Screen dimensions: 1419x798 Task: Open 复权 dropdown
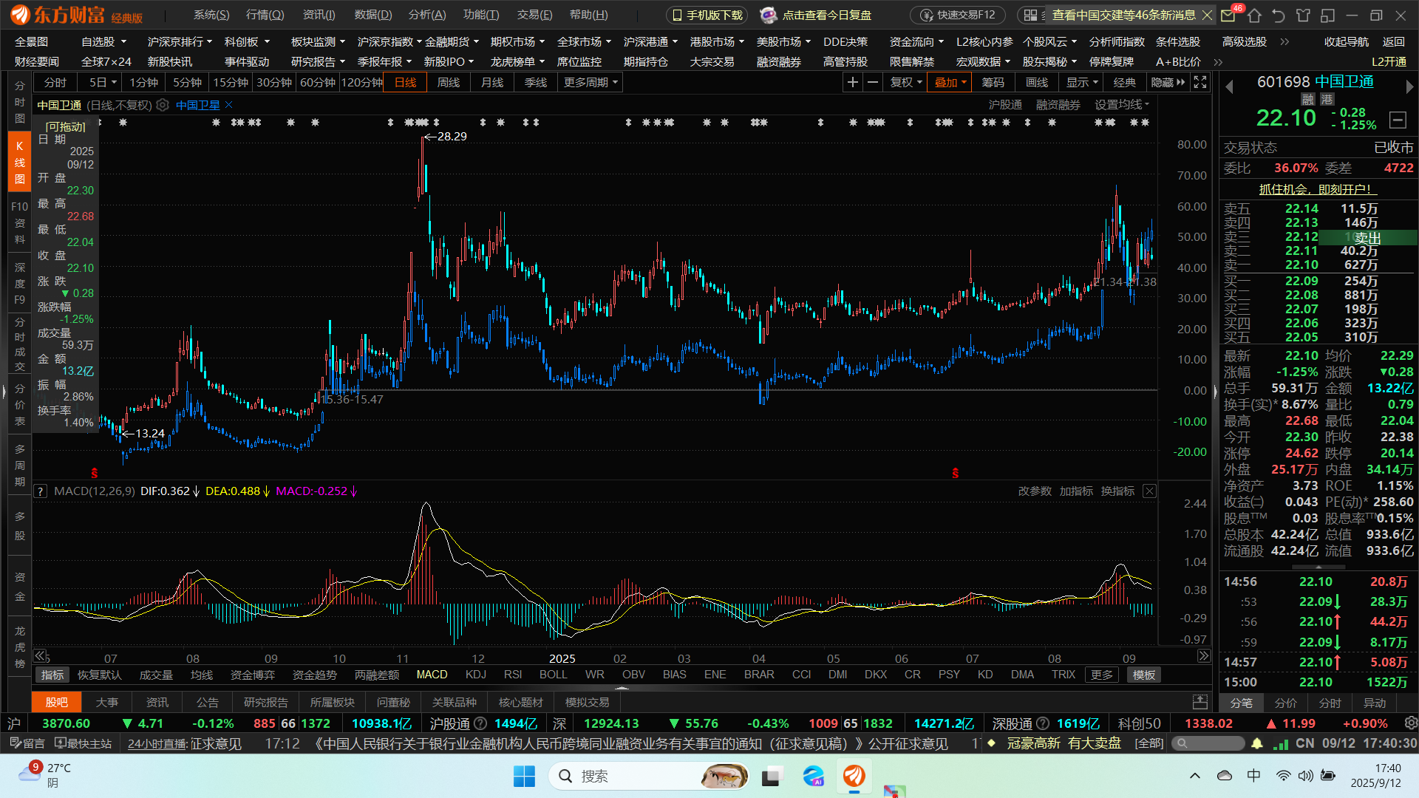(906, 82)
